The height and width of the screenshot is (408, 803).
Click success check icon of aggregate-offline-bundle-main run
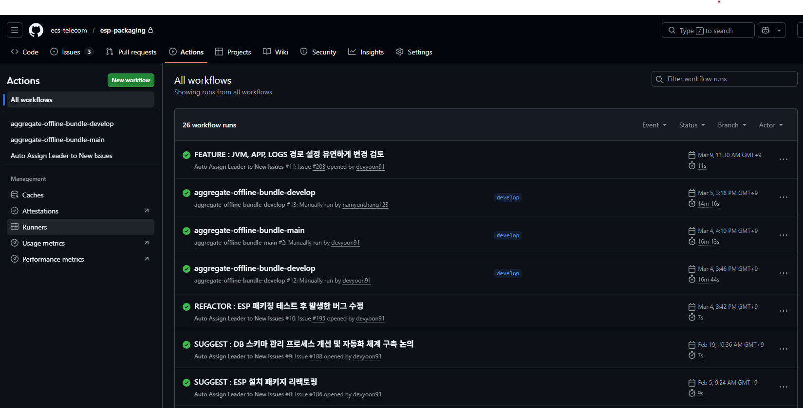click(187, 231)
